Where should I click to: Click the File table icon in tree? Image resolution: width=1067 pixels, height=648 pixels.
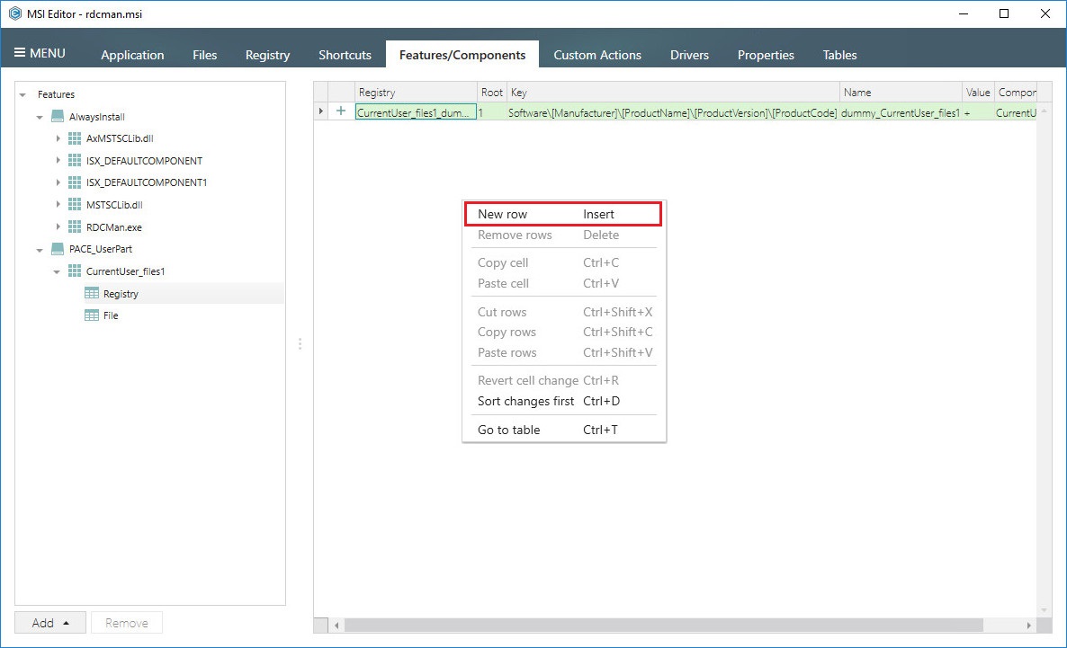coord(92,315)
